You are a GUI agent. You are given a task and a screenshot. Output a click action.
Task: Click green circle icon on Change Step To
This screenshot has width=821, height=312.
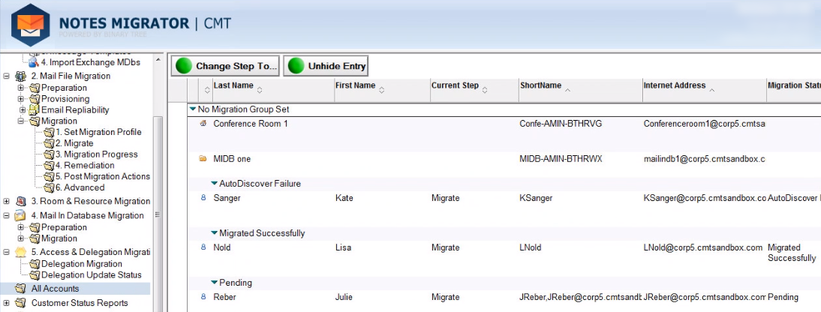pyautogui.click(x=185, y=66)
